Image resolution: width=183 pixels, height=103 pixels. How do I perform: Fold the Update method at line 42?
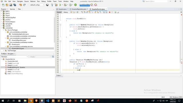(60, 25)
